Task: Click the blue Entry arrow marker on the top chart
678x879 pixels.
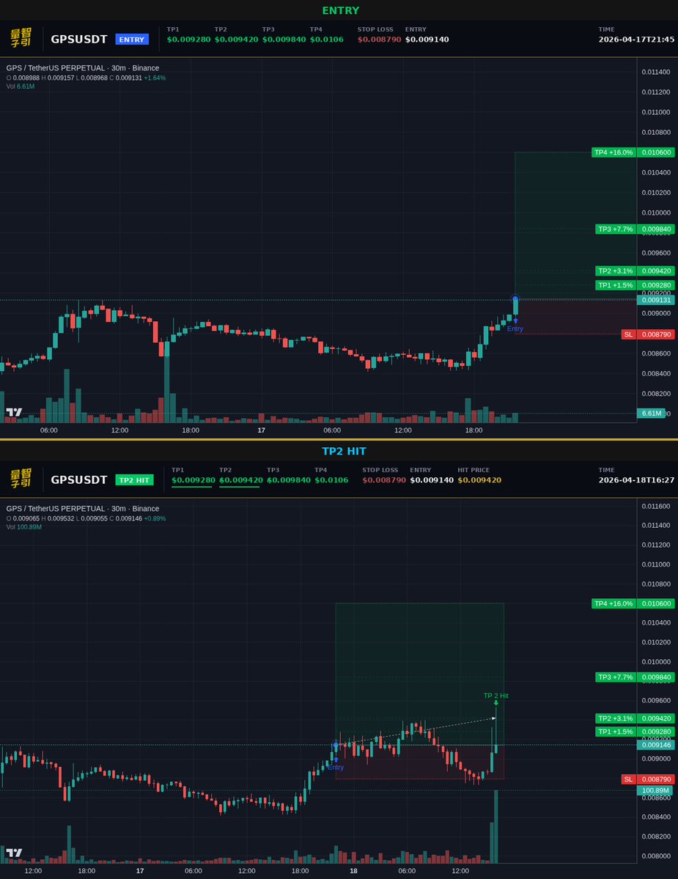Action: point(515,320)
